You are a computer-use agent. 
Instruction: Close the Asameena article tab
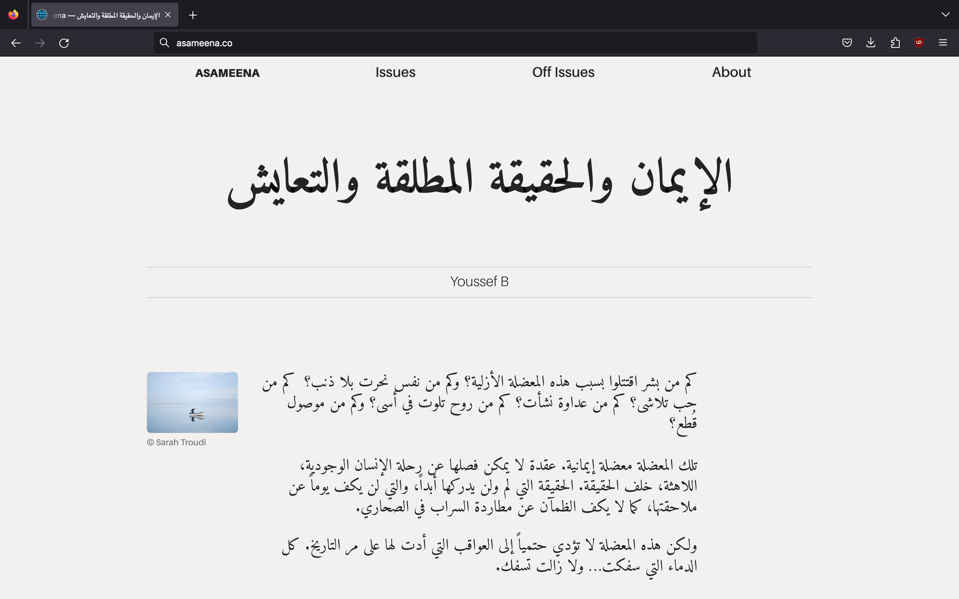168,15
